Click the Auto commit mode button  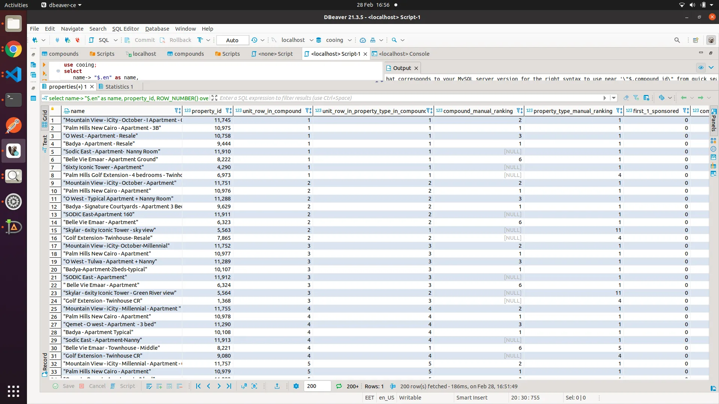click(x=232, y=40)
